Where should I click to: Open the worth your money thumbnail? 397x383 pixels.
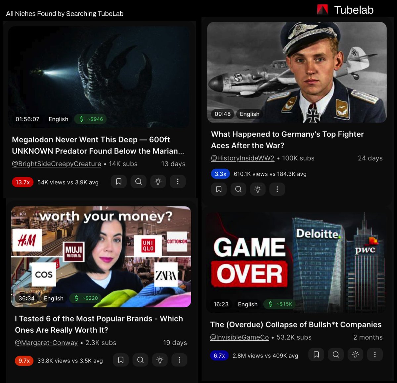click(x=101, y=257)
